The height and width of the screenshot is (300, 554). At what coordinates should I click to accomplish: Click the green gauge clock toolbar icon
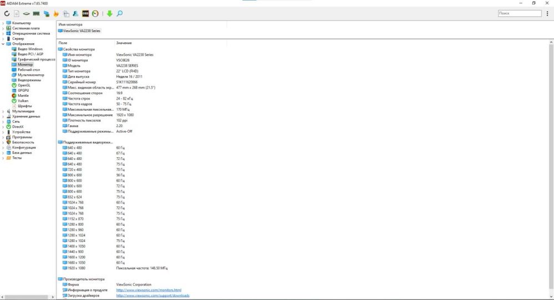(x=95, y=13)
